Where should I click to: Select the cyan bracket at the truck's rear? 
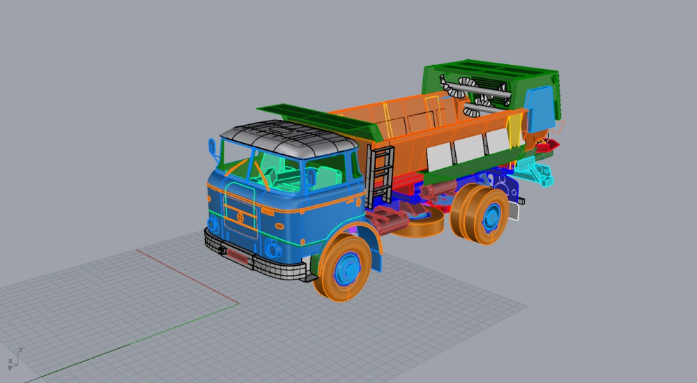[x=535, y=170]
